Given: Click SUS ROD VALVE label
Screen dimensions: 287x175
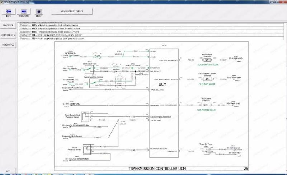Looking at the screenshot, I should tap(207, 84).
